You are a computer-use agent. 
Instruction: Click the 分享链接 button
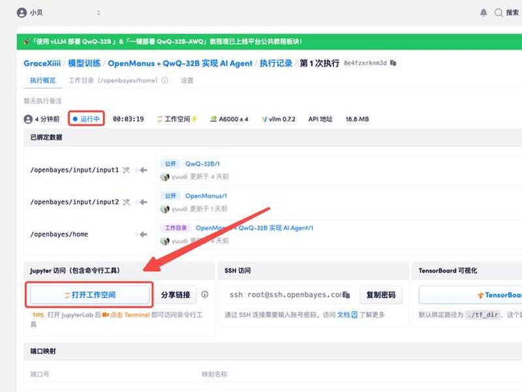tap(176, 295)
